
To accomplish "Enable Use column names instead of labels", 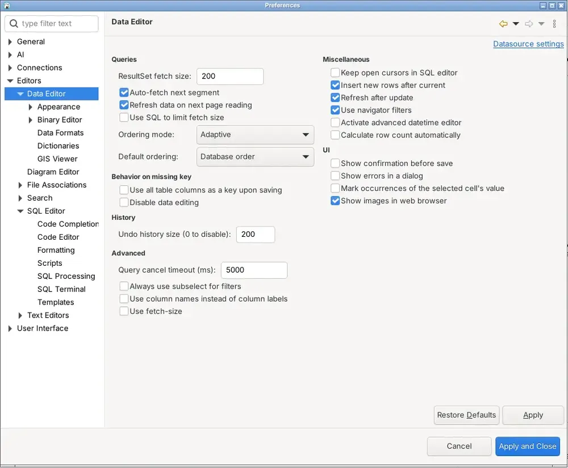I will tap(124, 299).
